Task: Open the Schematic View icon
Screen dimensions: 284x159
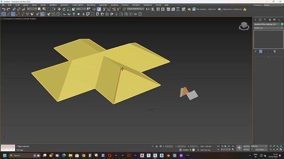Action: click(x=178, y=9)
